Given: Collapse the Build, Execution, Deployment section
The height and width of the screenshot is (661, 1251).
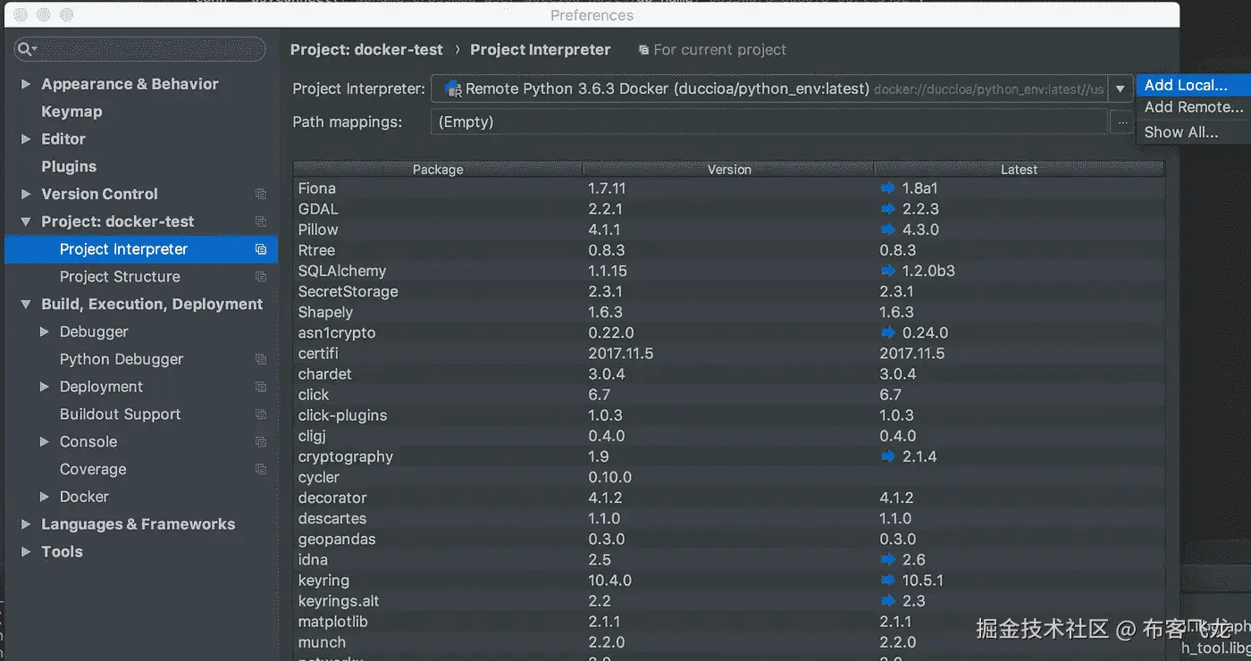Looking at the screenshot, I should (x=26, y=305).
